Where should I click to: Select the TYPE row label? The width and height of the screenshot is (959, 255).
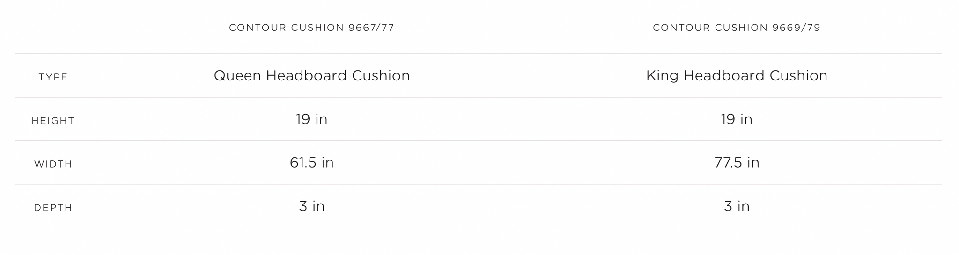click(x=53, y=77)
